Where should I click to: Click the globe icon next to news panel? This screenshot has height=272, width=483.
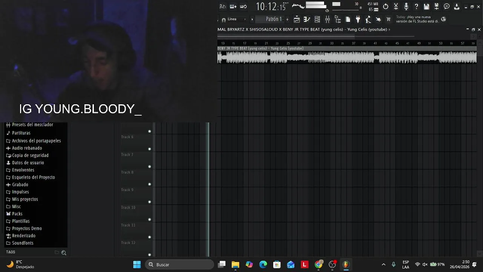443,19
